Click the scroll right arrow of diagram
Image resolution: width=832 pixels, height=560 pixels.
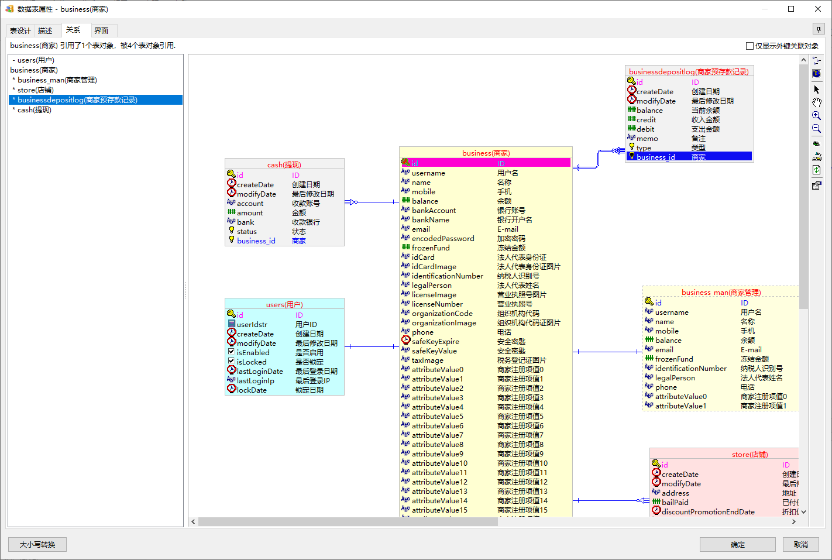click(x=794, y=521)
